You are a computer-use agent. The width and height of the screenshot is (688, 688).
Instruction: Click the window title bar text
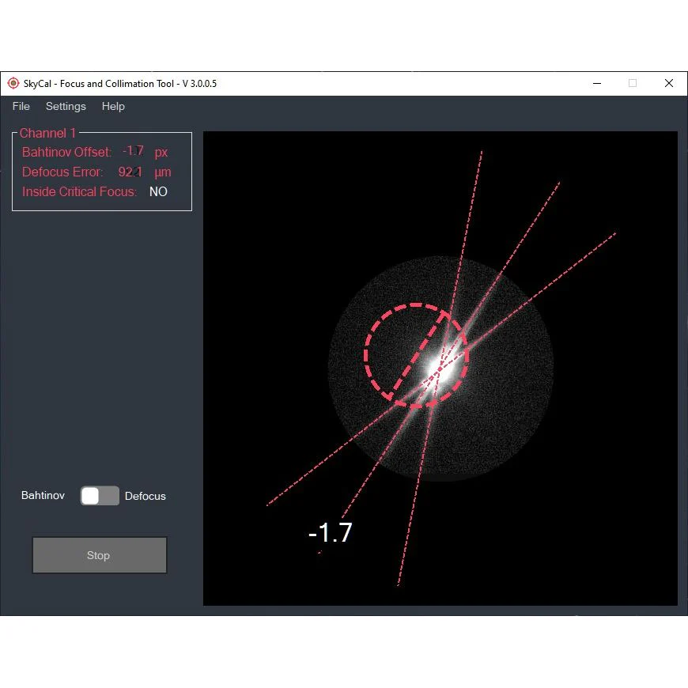coord(120,83)
